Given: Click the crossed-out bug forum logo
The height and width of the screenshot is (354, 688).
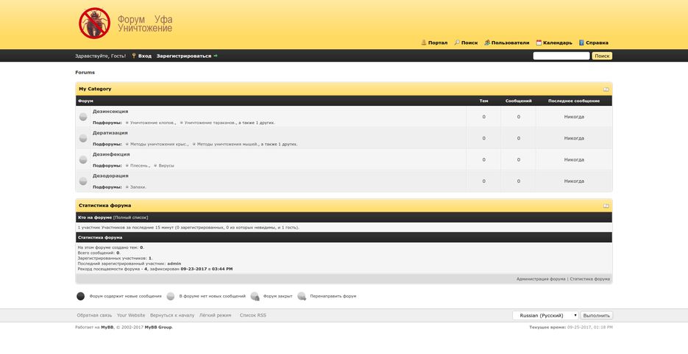Looking at the screenshot, I should 94,24.
